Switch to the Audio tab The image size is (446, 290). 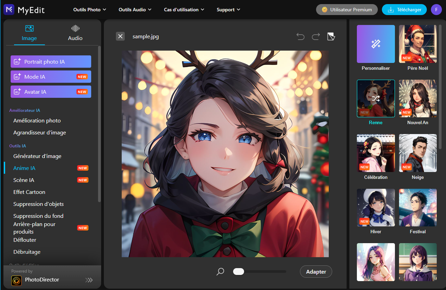point(75,32)
